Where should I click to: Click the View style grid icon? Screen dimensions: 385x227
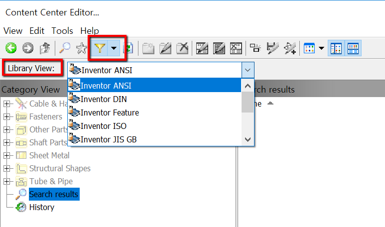(309, 48)
